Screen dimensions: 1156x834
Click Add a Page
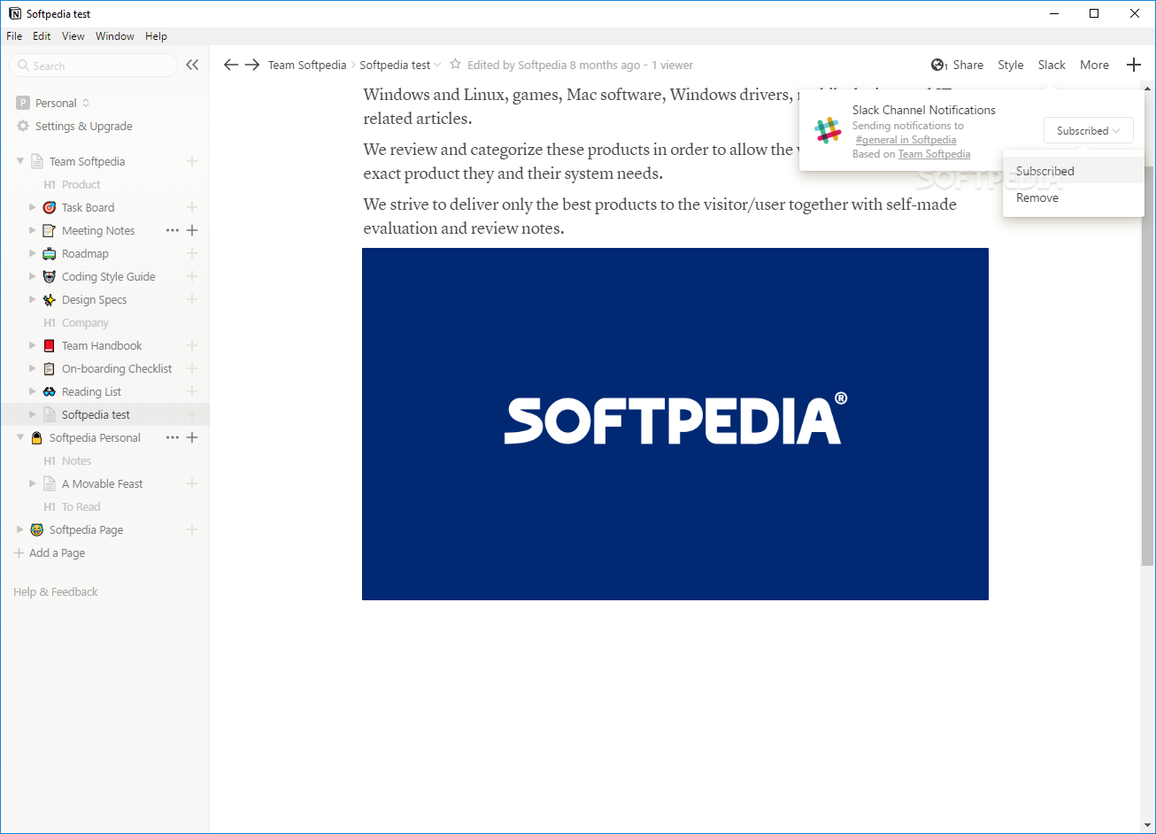(50, 552)
